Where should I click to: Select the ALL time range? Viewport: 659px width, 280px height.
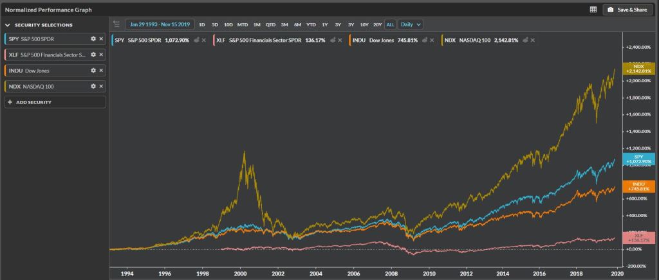tap(390, 24)
